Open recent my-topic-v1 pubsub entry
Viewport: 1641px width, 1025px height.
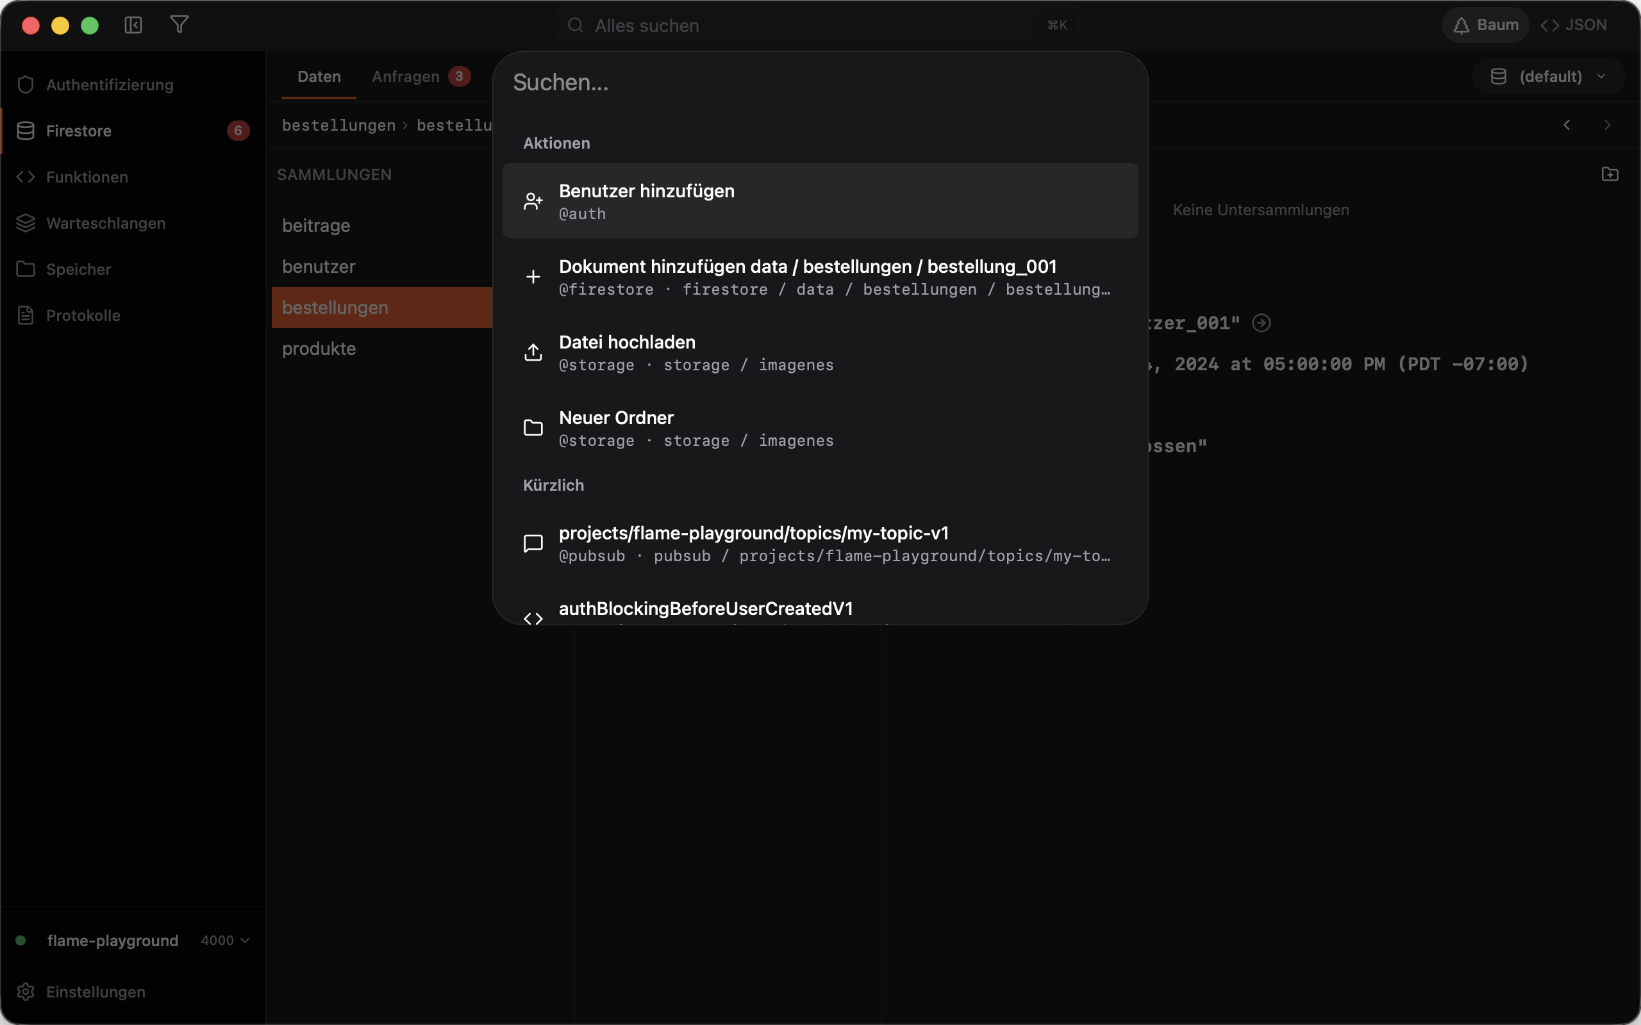[820, 543]
